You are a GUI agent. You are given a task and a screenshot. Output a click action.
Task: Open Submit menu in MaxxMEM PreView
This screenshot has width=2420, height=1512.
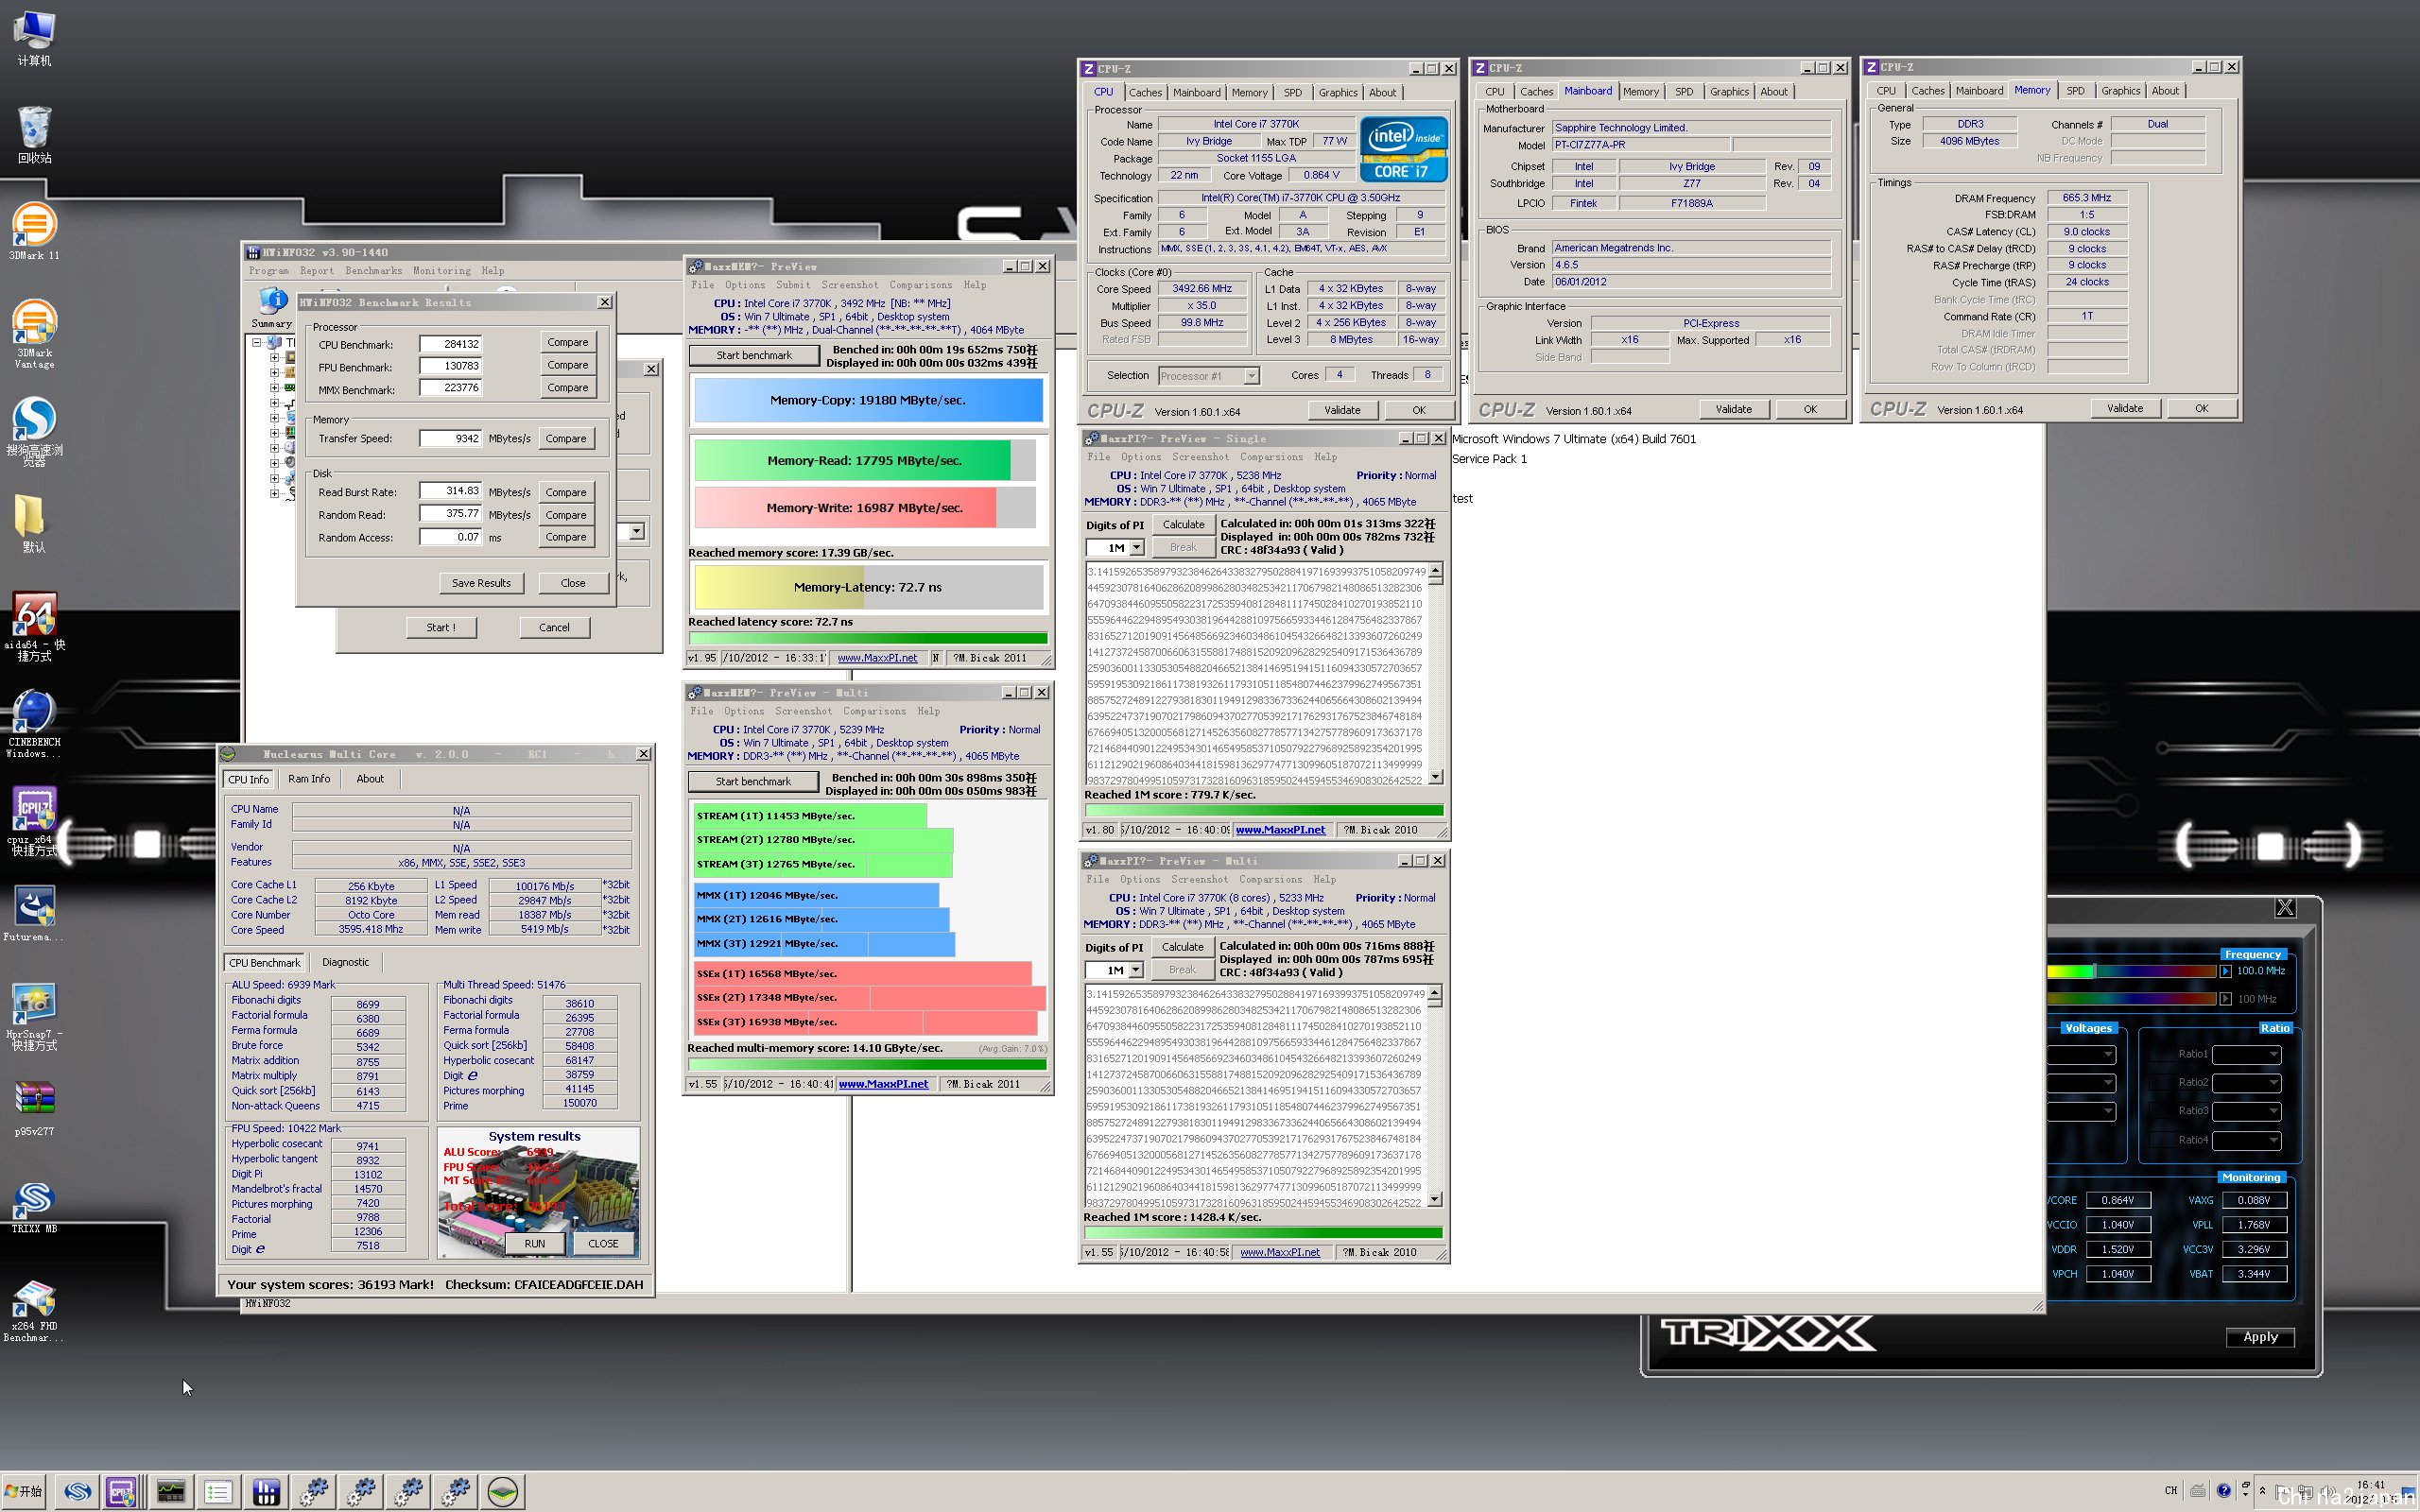(793, 285)
